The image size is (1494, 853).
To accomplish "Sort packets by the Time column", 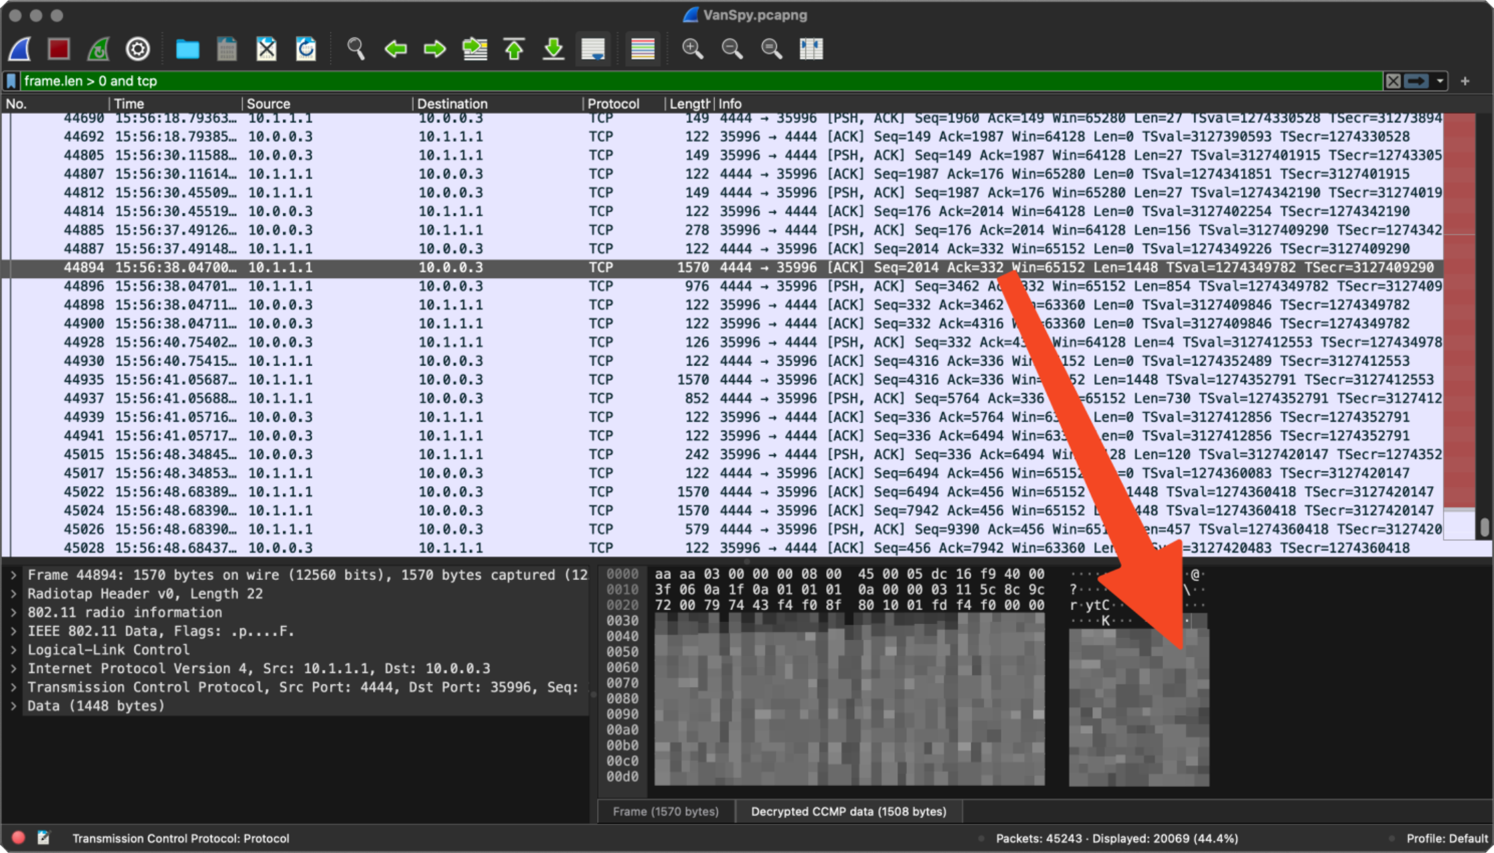I will 175,104.
